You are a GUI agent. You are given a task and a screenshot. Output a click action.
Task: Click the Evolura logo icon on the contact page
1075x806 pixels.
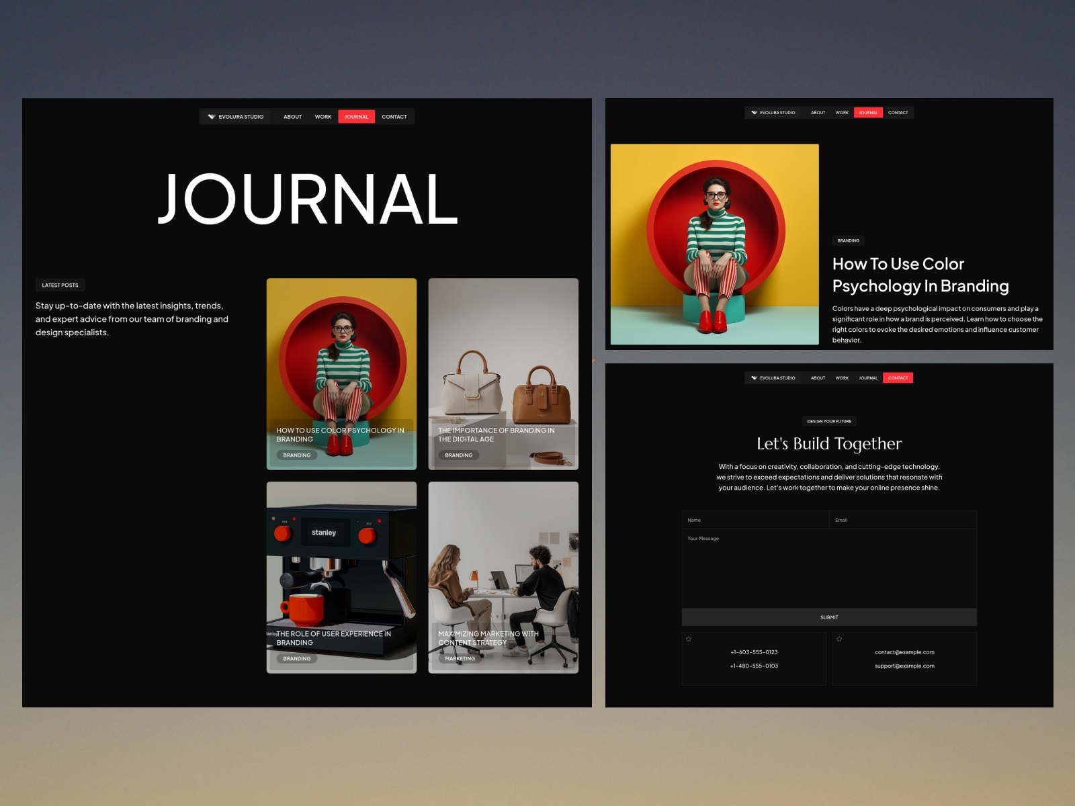pyautogui.click(x=755, y=378)
